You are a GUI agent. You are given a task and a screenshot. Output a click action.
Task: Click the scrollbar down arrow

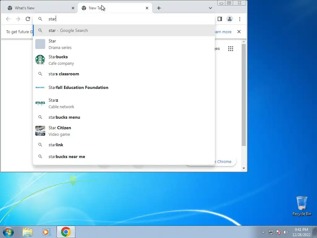pyautogui.click(x=244, y=168)
